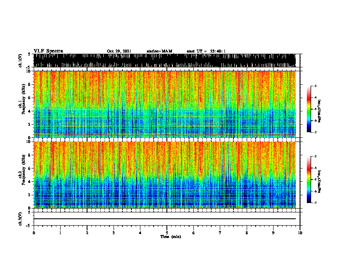Click the "VLF Spectra" plot title
338x261 pixels.
48,51
